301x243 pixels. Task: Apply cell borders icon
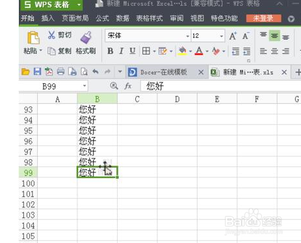(x=146, y=51)
